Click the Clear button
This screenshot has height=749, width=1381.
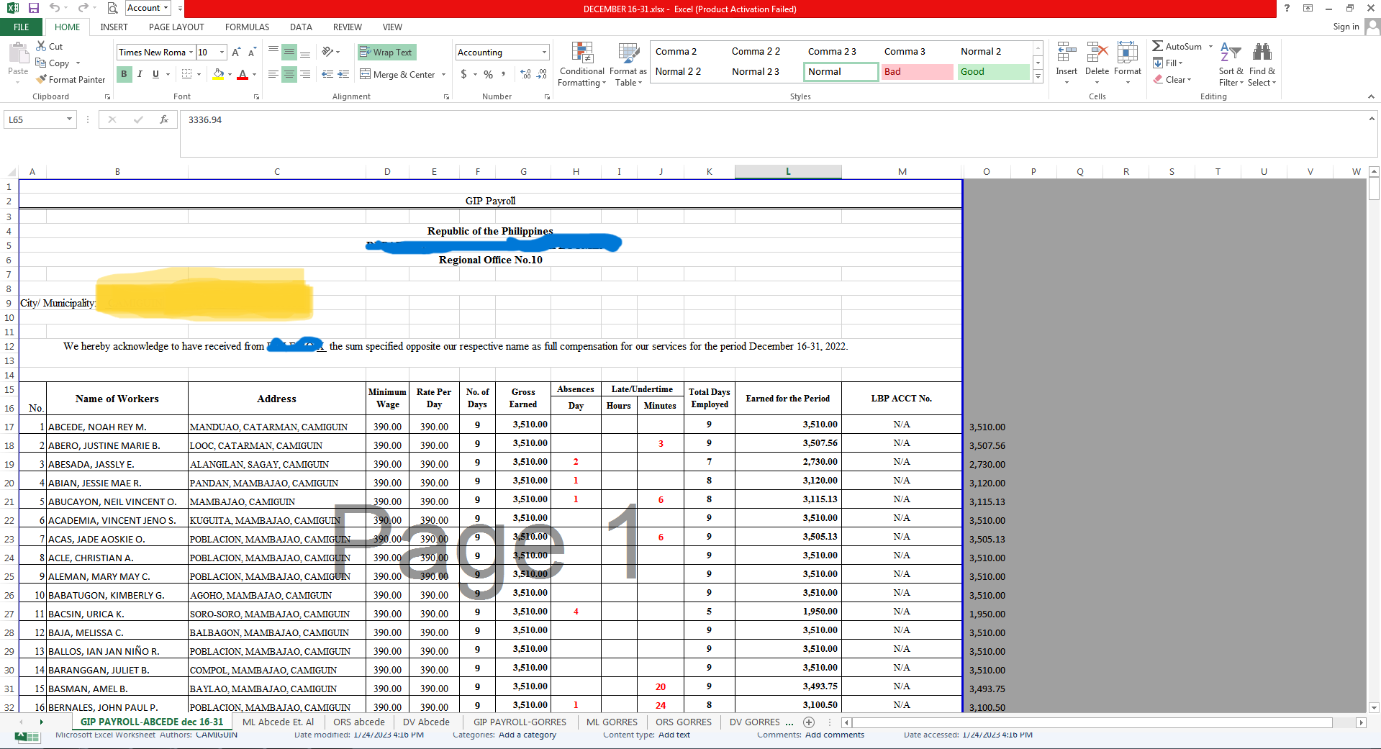coord(1172,79)
